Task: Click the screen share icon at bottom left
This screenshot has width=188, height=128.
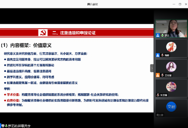Action: tap(2, 126)
